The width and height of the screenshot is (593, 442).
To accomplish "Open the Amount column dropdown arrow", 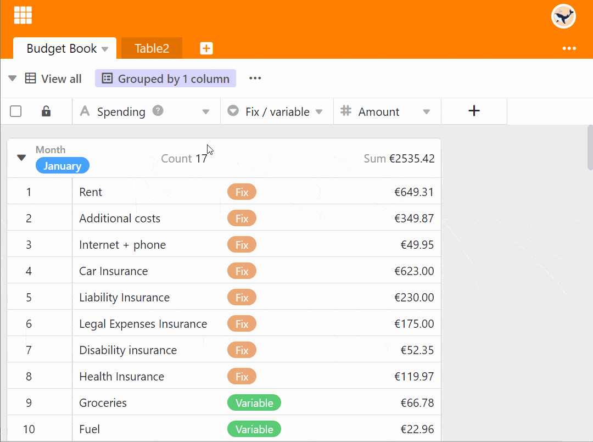I will click(426, 112).
